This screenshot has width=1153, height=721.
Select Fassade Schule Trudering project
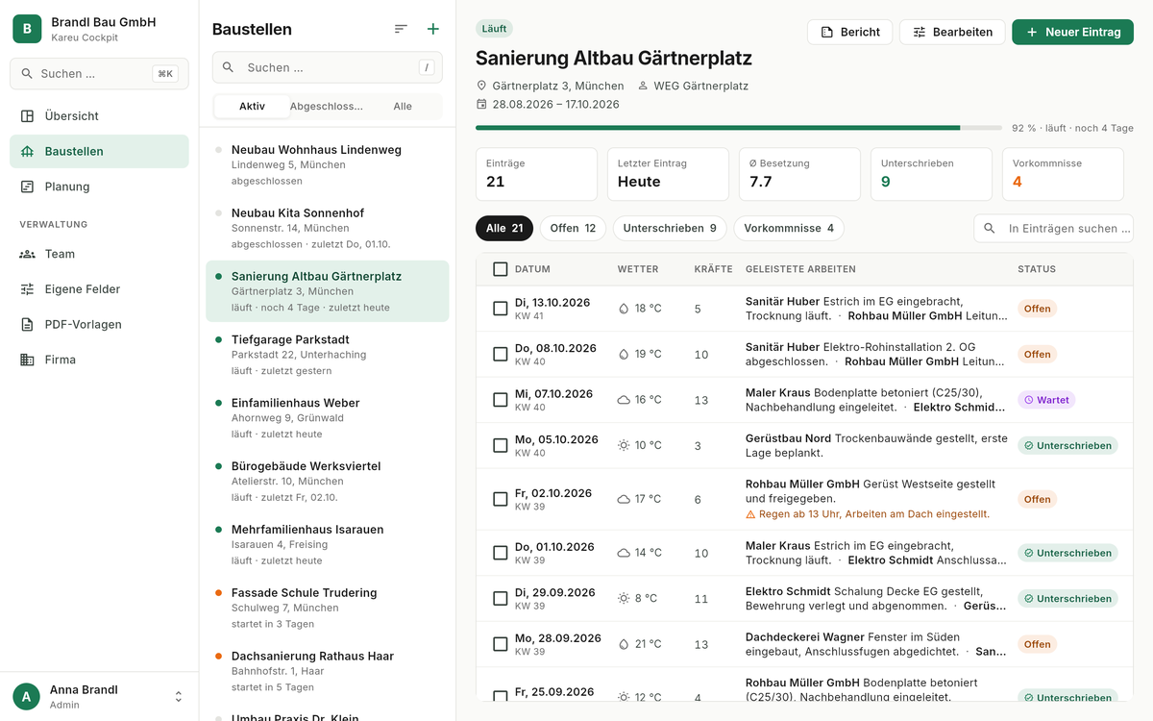click(328, 608)
